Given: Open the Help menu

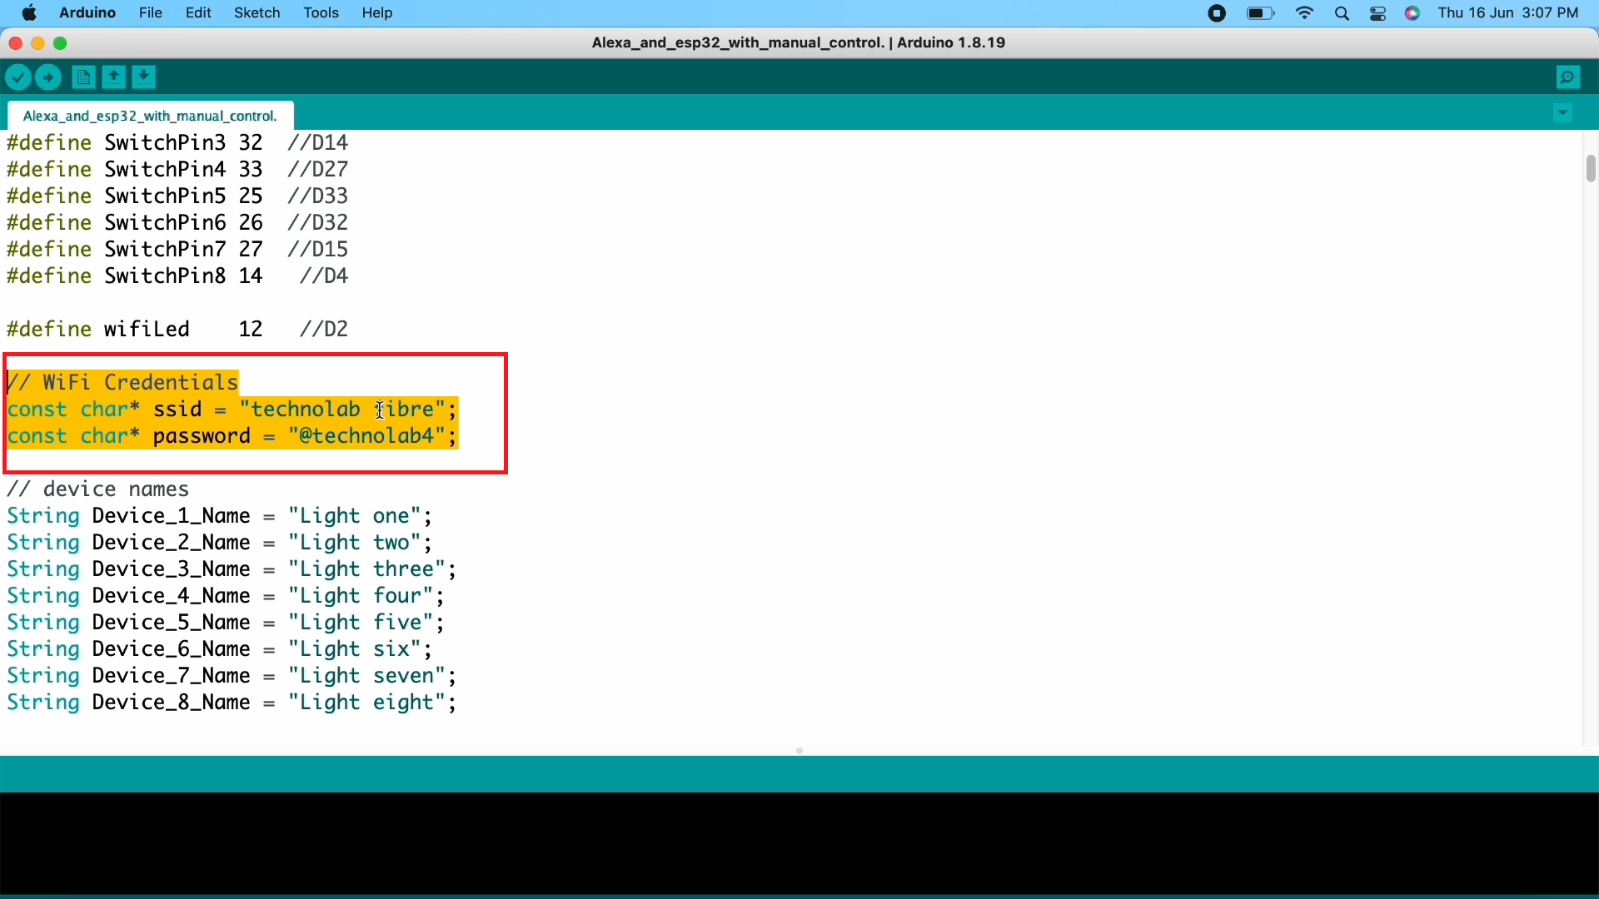Looking at the screenshot, I should [x=377, y=12].
